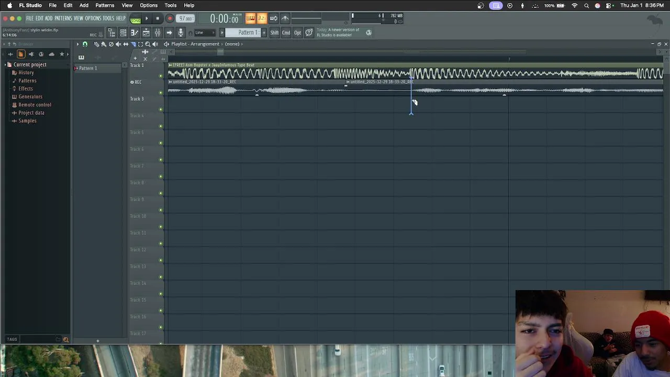
Task: Open View in the macOS menu bar
Action: pos(127,5)
